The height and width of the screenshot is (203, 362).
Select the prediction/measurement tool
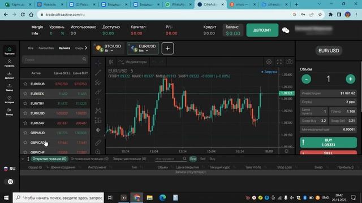(x=98, y=120)
